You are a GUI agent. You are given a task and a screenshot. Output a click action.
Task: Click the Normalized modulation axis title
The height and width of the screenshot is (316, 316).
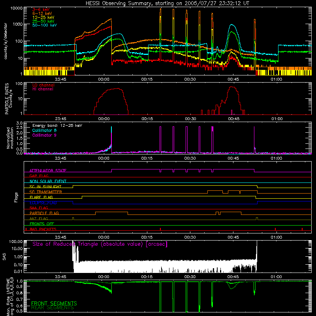coord(10,138)
